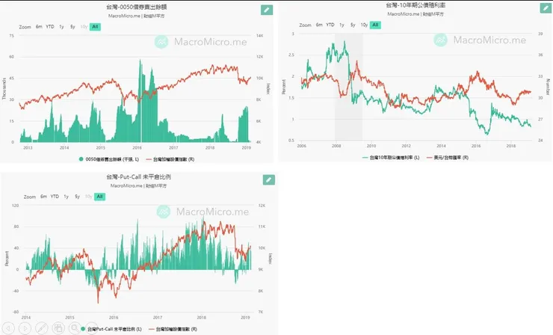Select the pen annotation tool in bottom toolbar
This screenshot has height=335, width=553.
(x=42, y=328)
